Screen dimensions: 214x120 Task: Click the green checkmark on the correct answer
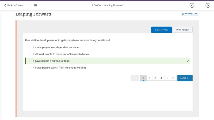pyautogui.click(x=188, y=61)
